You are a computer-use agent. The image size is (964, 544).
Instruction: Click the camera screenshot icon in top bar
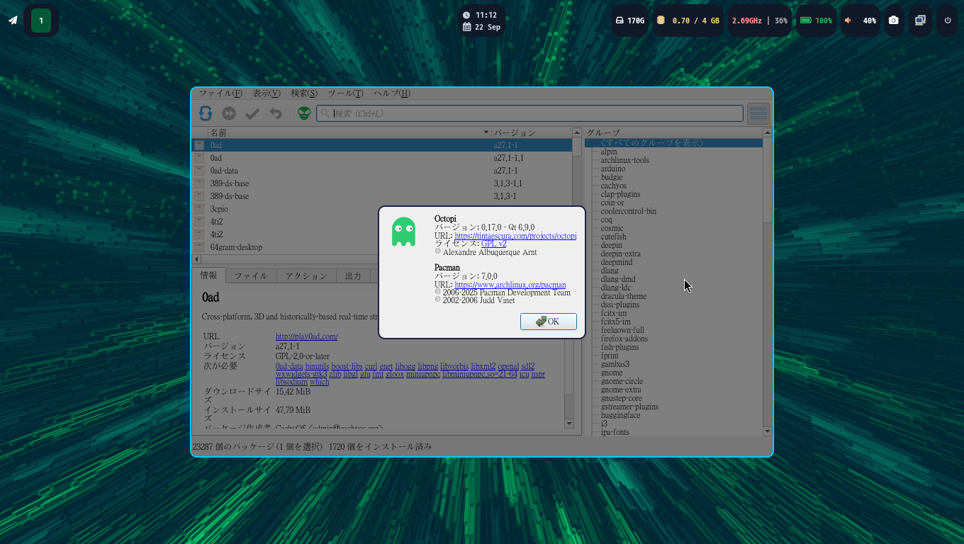pos(894,21)
